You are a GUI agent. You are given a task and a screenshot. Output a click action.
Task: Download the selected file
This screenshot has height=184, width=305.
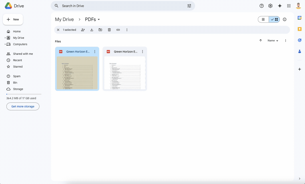[x=92, y=30]
